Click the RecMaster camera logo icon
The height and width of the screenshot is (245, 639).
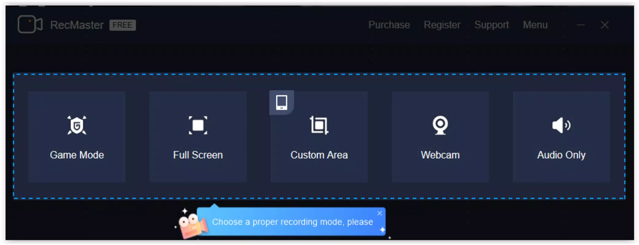click(x=30, y=24)
